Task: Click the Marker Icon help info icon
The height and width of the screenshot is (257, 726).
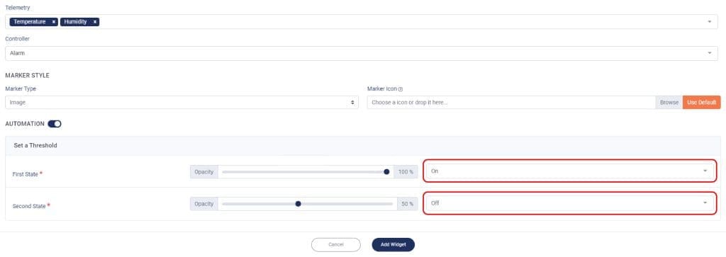Action: point(401,89)
